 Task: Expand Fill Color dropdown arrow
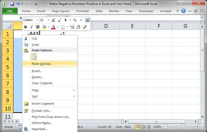(x=48, y=27)
